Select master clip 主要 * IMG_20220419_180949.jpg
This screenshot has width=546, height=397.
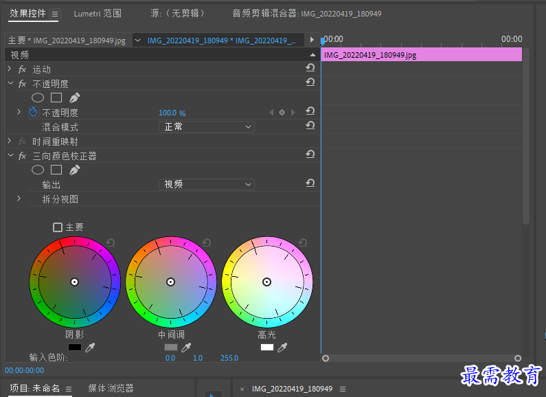[x=67, y=41]
